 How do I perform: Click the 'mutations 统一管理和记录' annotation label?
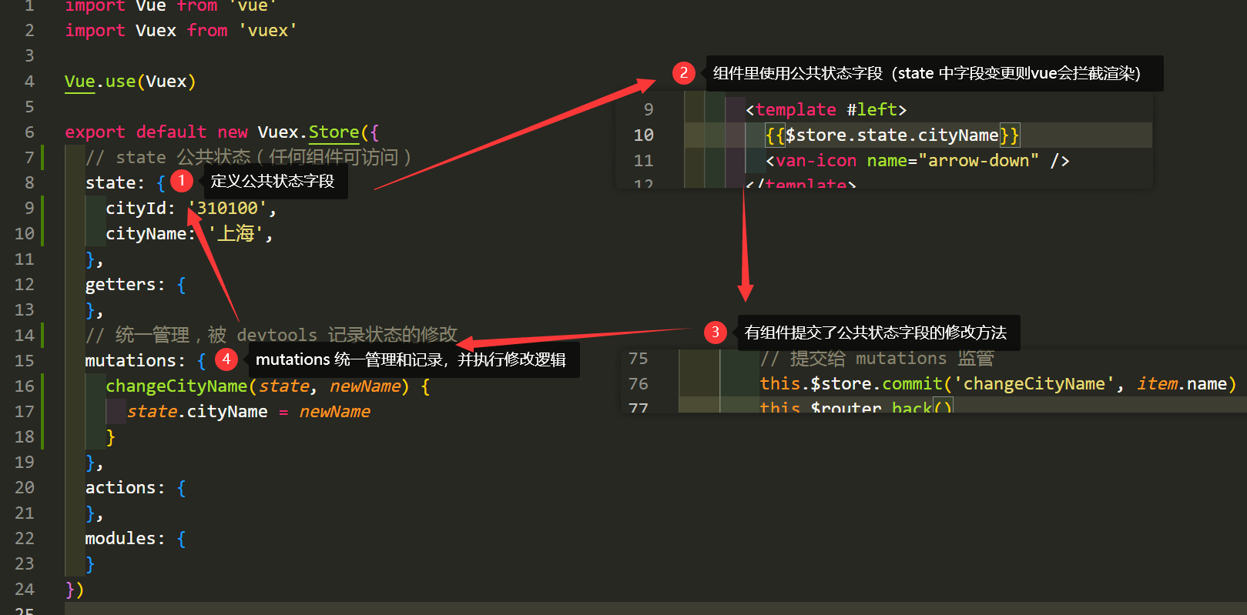tap(411, 360)
